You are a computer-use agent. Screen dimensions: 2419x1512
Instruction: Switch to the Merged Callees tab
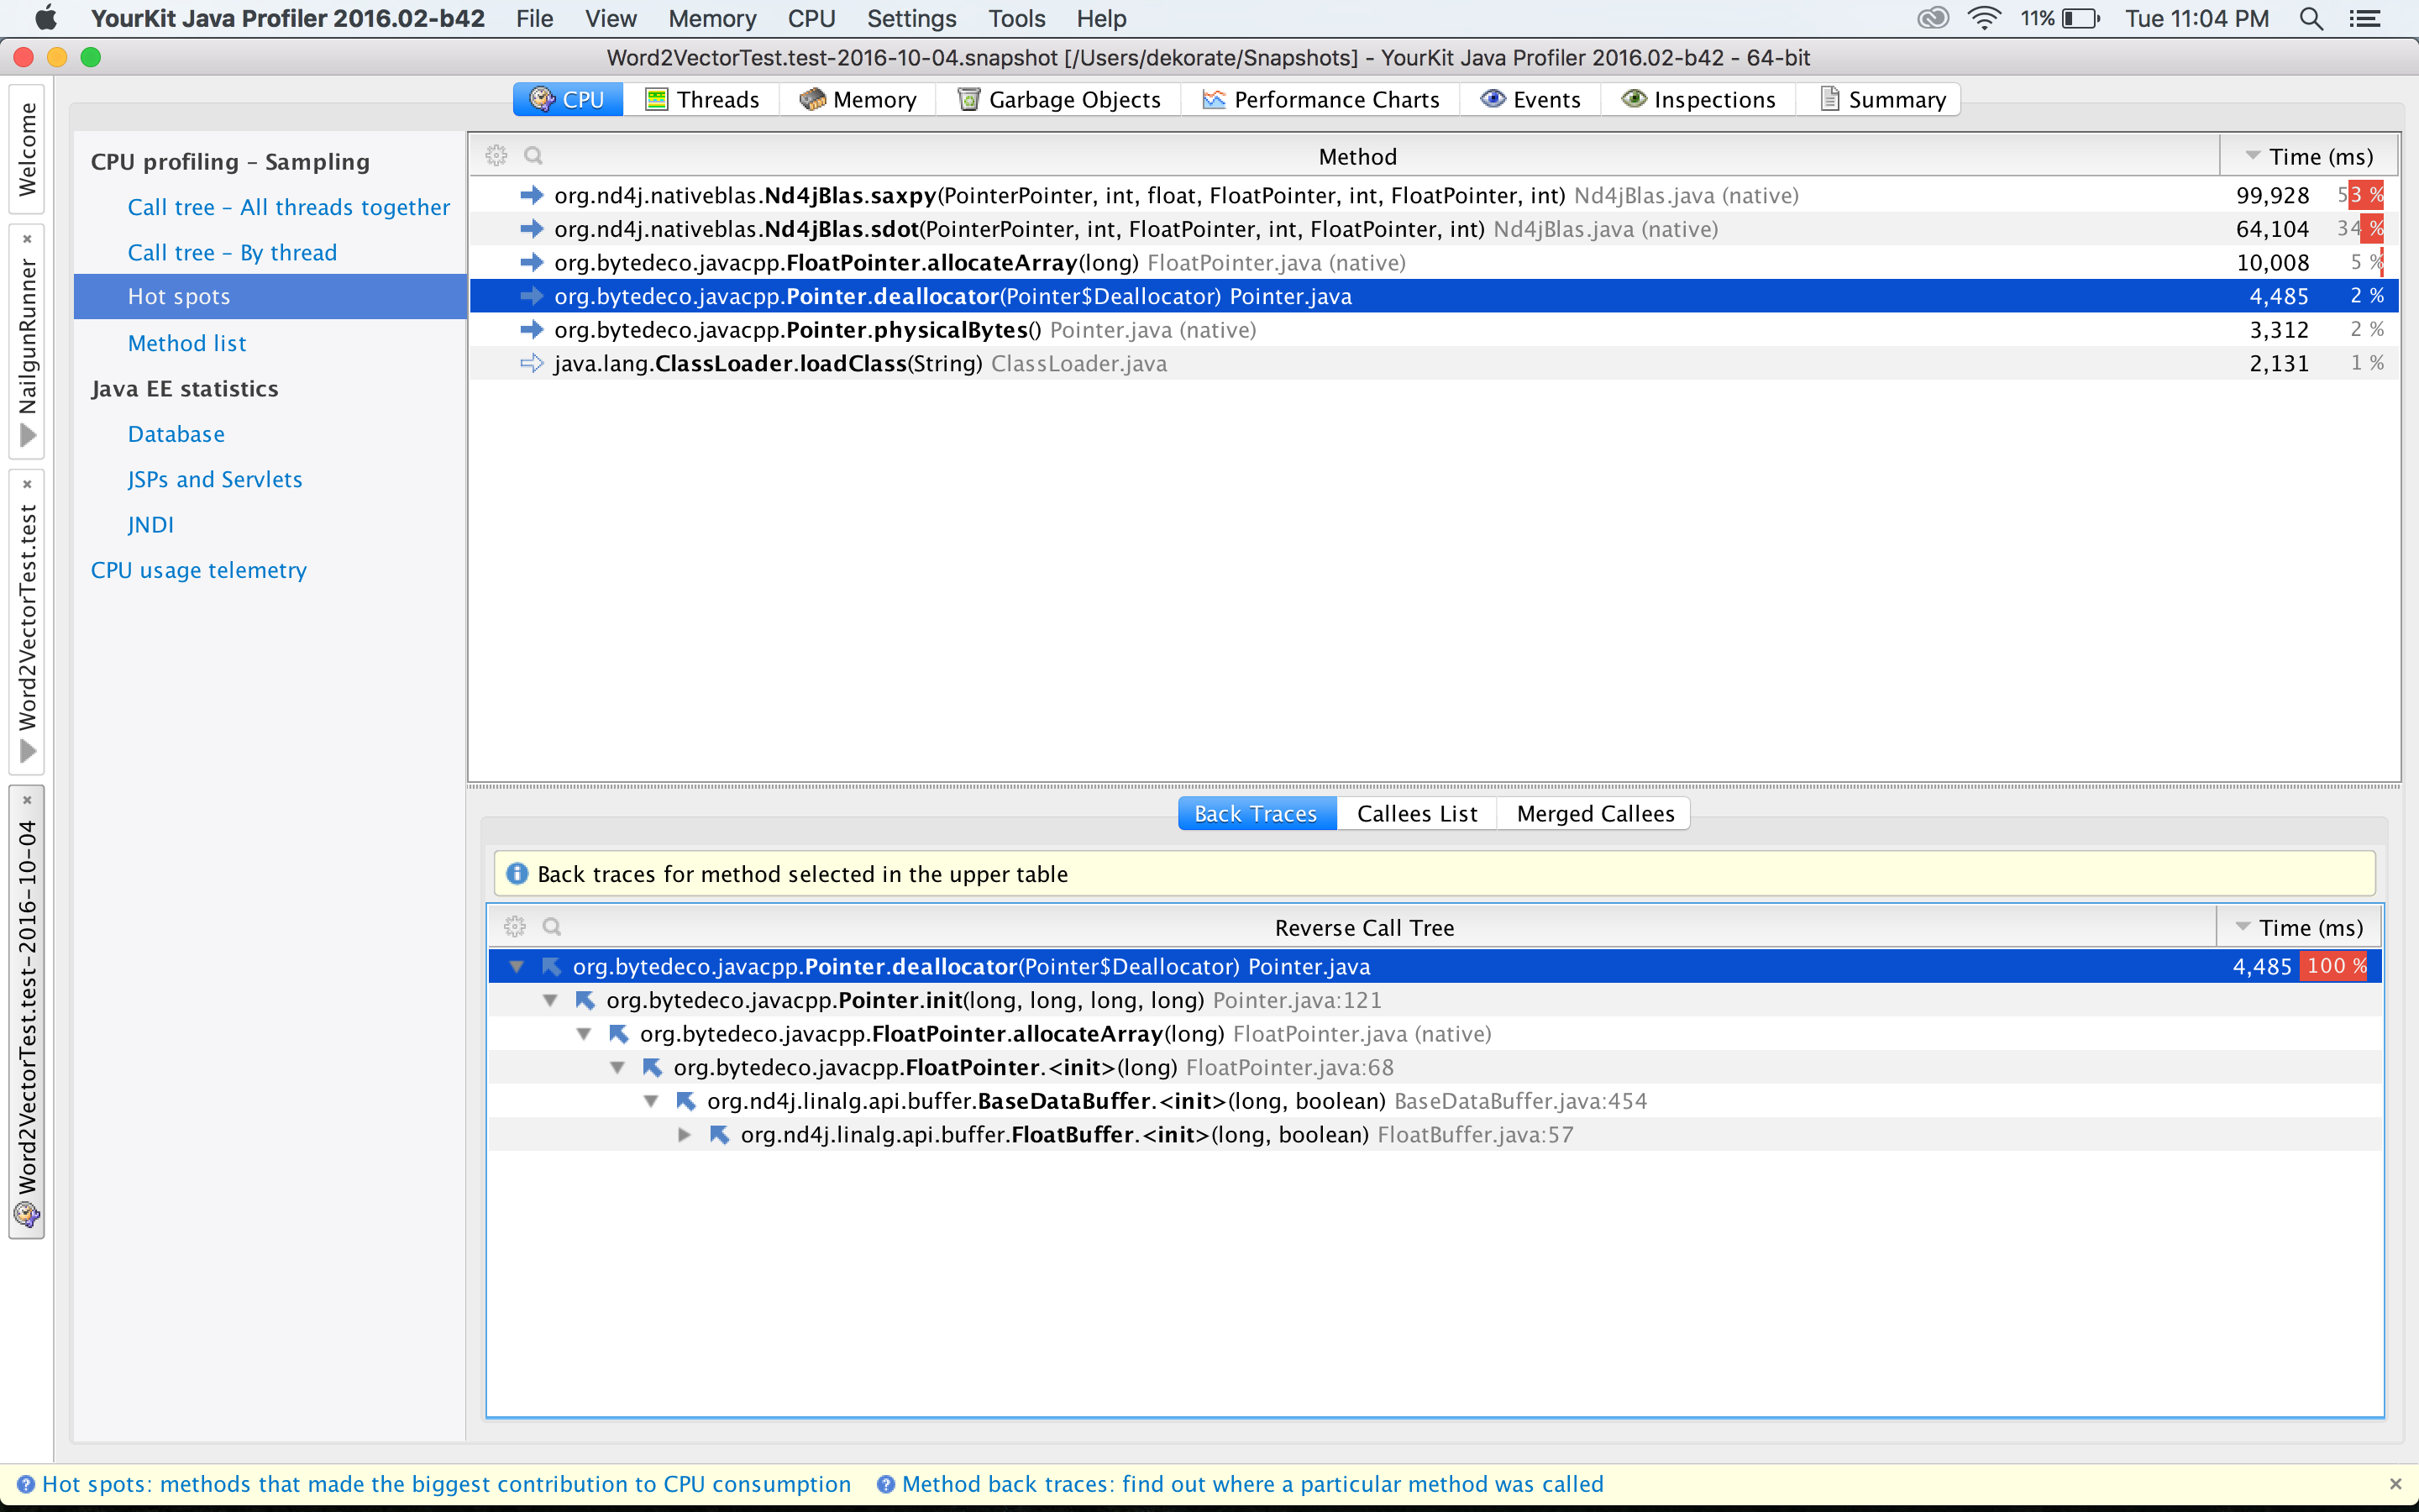click(1595, 813)
